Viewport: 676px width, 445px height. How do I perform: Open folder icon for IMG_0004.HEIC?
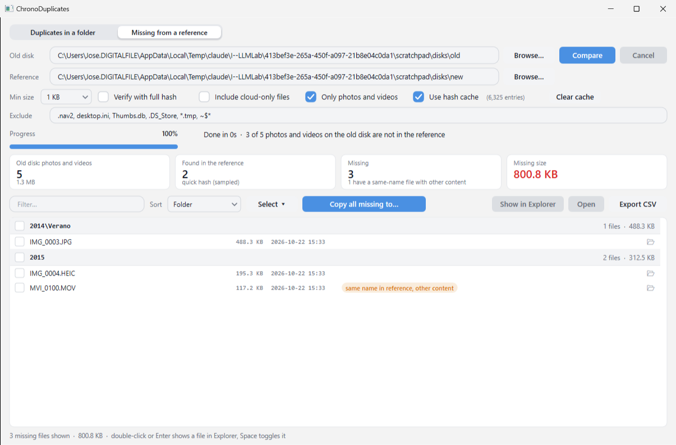point(651,273)
